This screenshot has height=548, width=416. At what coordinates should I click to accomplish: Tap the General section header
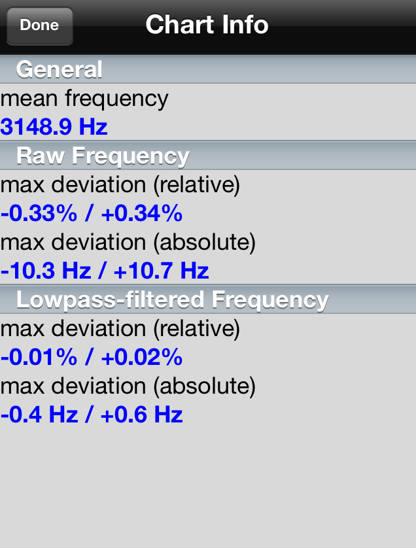(208, 69)
